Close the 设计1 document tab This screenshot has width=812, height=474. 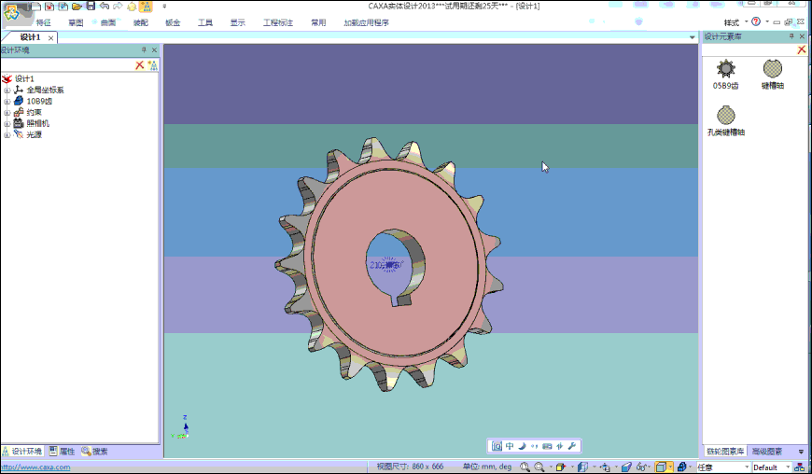coord(50,37)
